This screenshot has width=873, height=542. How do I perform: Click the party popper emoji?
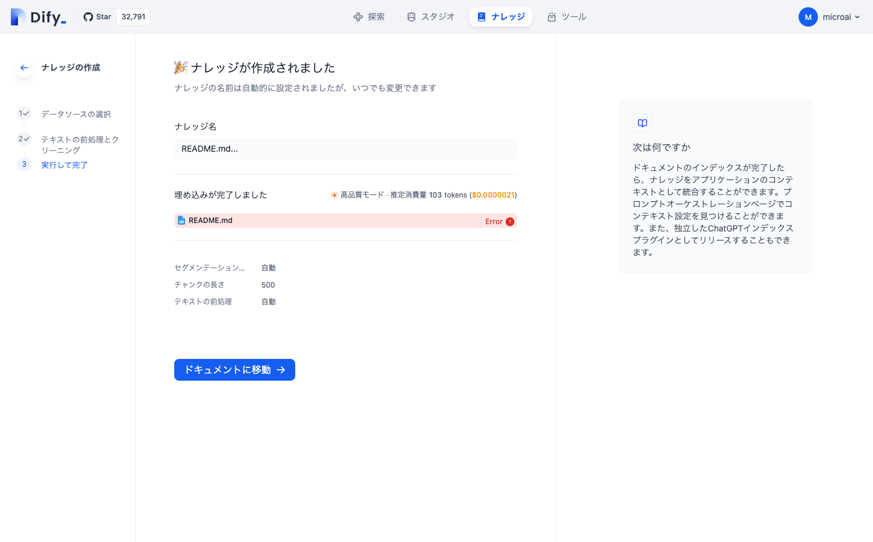pyautogui.click(x=181, y=68)
